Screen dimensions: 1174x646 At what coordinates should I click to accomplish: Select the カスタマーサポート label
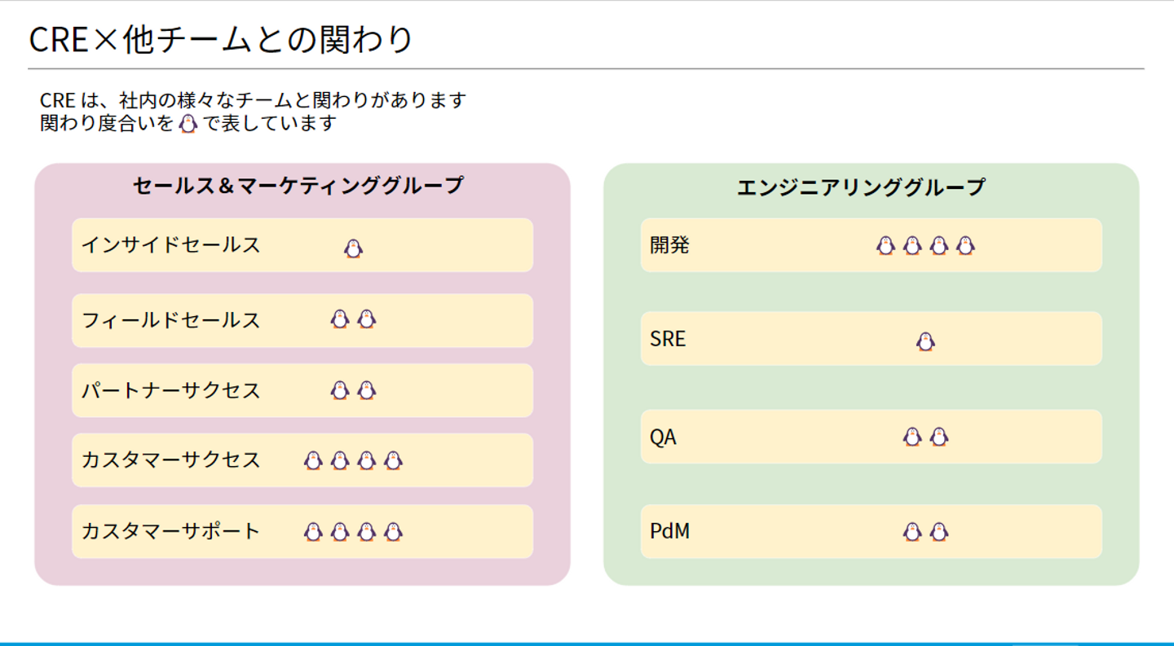click(170, 531)
